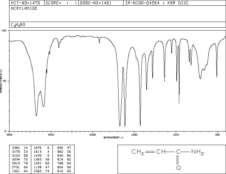Click the IR-NIDA-04264 : KBR DISC label
226x174 pixels.
[157, 3]
